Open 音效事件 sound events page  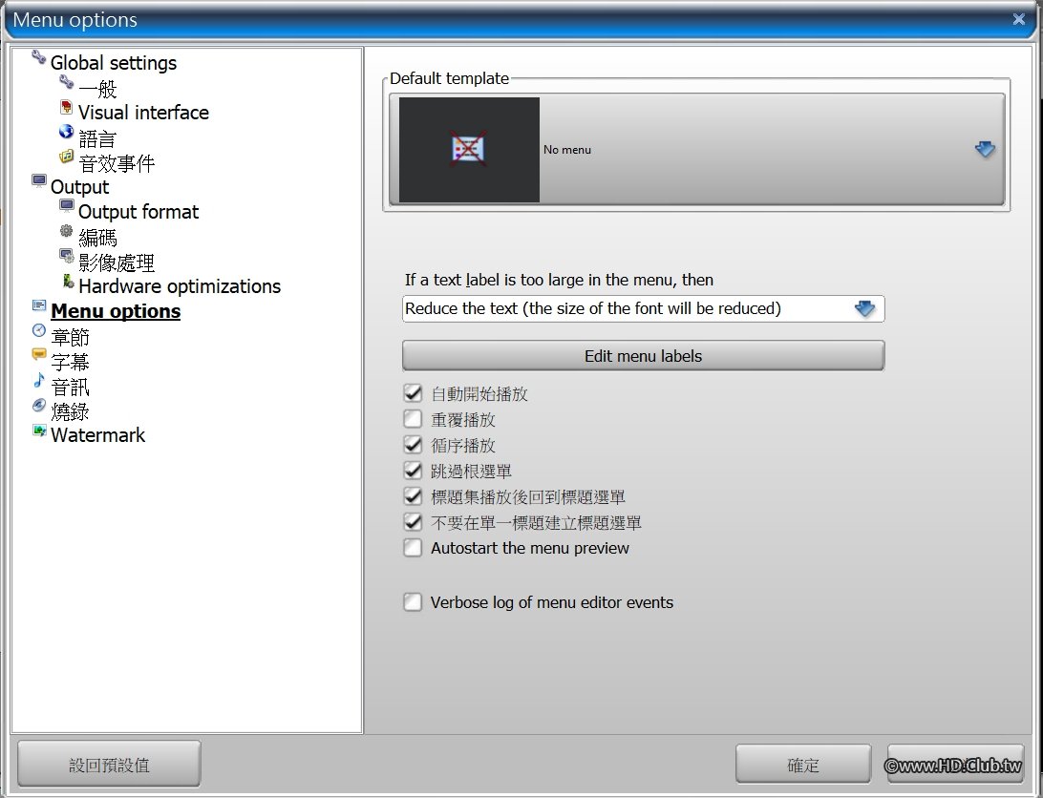[117, 163]
